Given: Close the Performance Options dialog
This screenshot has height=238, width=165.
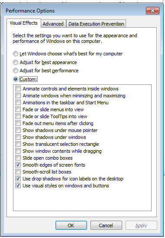Looking at the screenshot, I should tap(152, 11).
